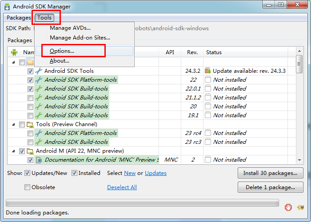Uncheck Build-tools 22.0.1 checkbox
Viewport: 311px width, 222px height.
(30, 89)
